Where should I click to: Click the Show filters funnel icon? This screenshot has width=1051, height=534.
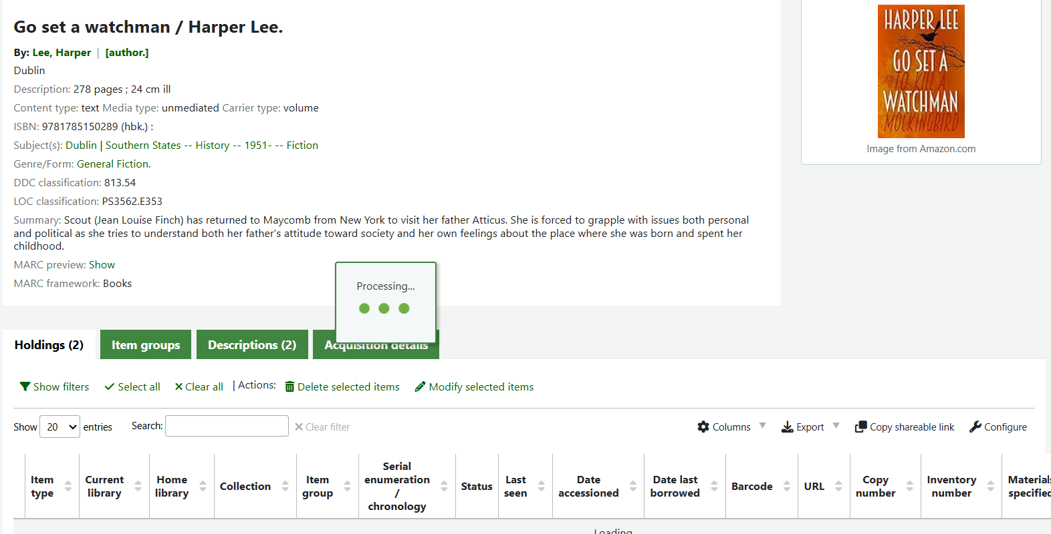pyautogui.click(x=25, y=386)
